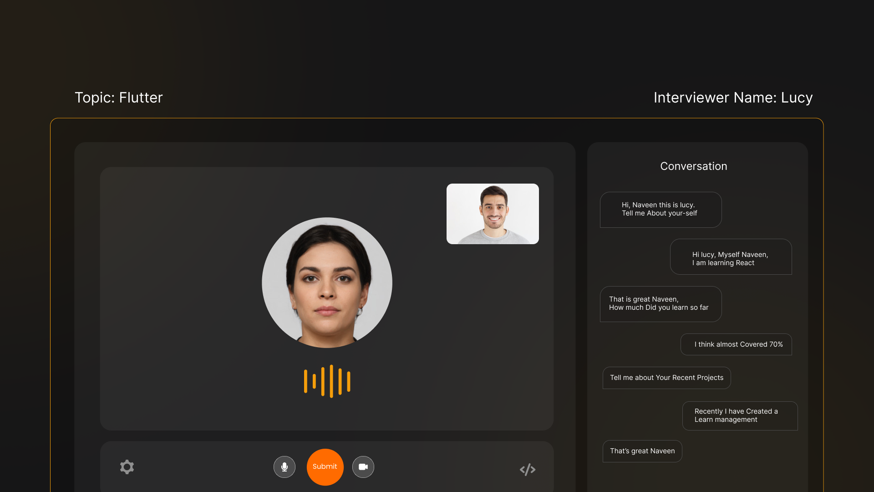Select the 'Topic: Flutter' label
874x492 pixels.
coord(118,97)
